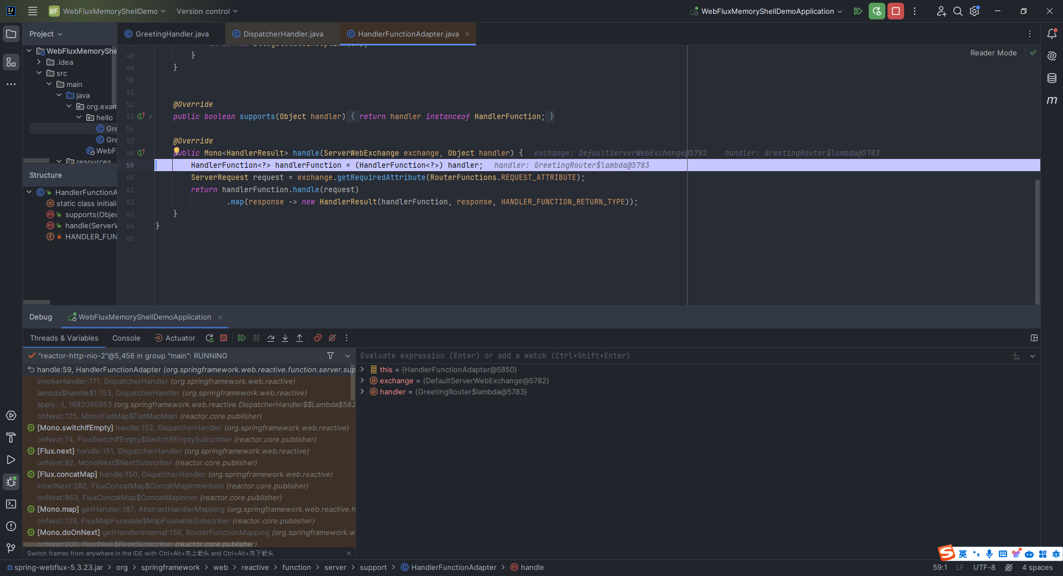Open the Project view dropdown

pyautogui.click(x=45, y=34)
